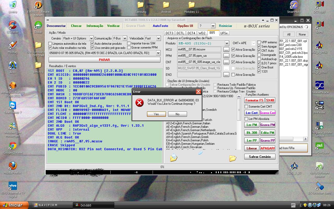
Task: Toggle Limpeza automática da tela checkbox
Action: (50, 44)
